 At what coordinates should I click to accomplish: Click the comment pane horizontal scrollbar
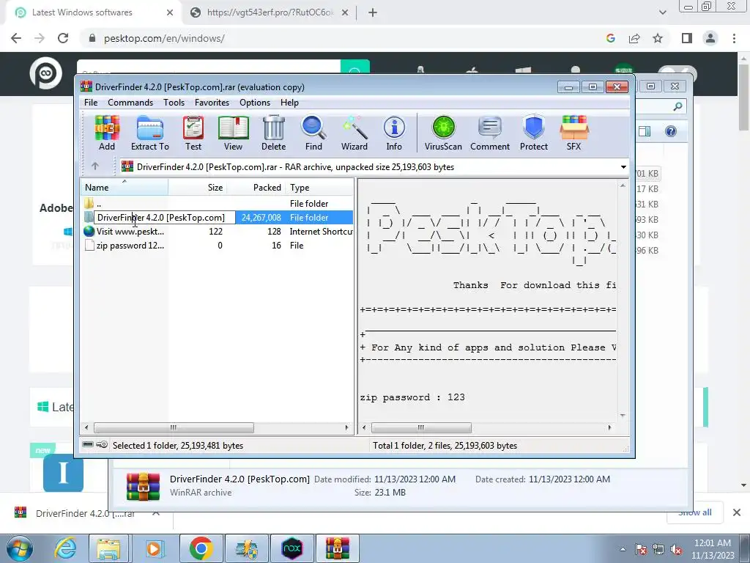(421, 427)
